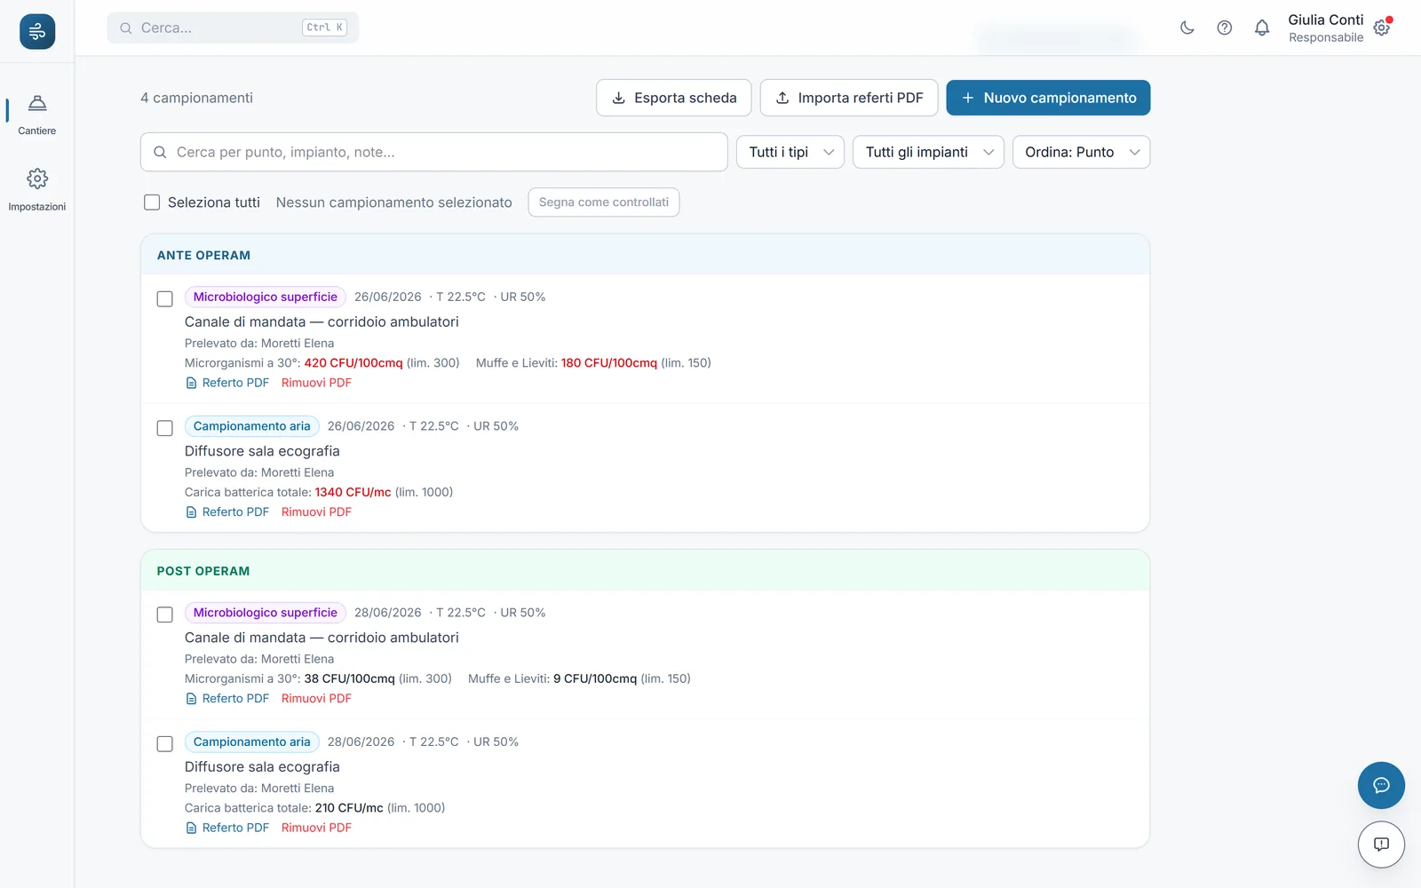
Task: Click the 420 CFU/100cmq value
Action: (353, 363)
